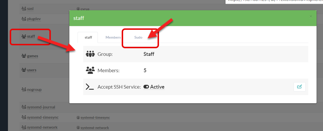The height and width of the screenshot is (131, 323).
Task: Switch to the Sudo tab
Action: point(138,37)
